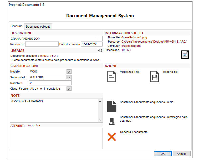Expand the Class. Fiscale dropdown

[x=69, y=89]
